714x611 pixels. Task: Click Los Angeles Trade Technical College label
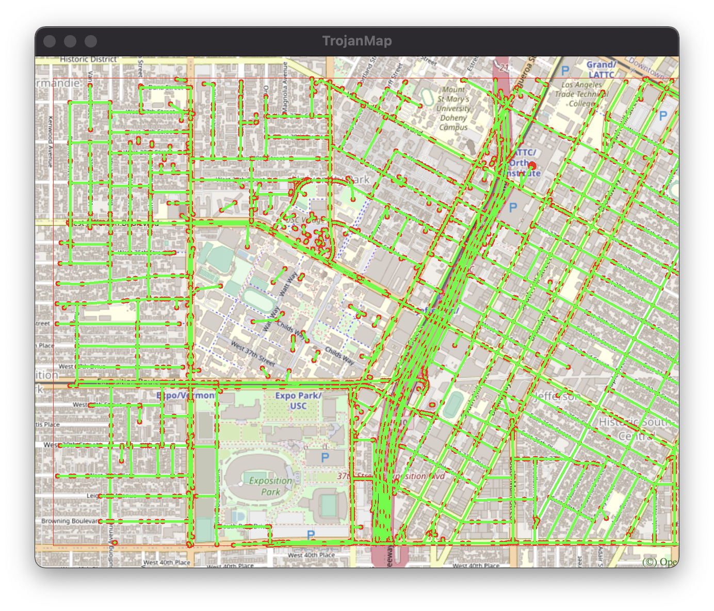[581, 94]
